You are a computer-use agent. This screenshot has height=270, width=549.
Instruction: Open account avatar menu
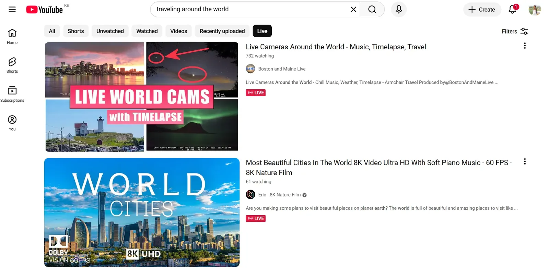(x=535, y=10)
